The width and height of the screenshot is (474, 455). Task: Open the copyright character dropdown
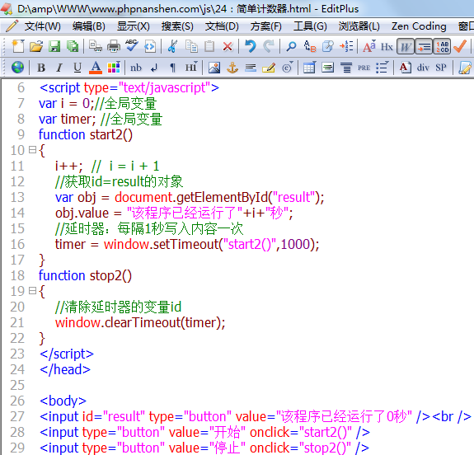coord(287,68)
